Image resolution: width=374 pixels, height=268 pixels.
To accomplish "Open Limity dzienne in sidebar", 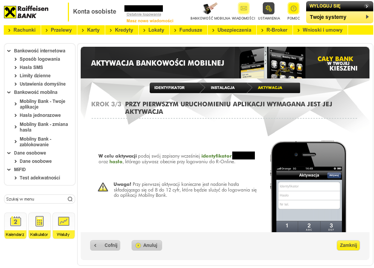I will tap(35, 76).
